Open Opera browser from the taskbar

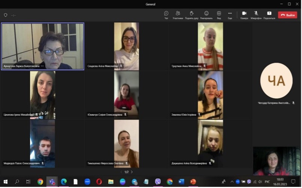click(x=99, y=182)
